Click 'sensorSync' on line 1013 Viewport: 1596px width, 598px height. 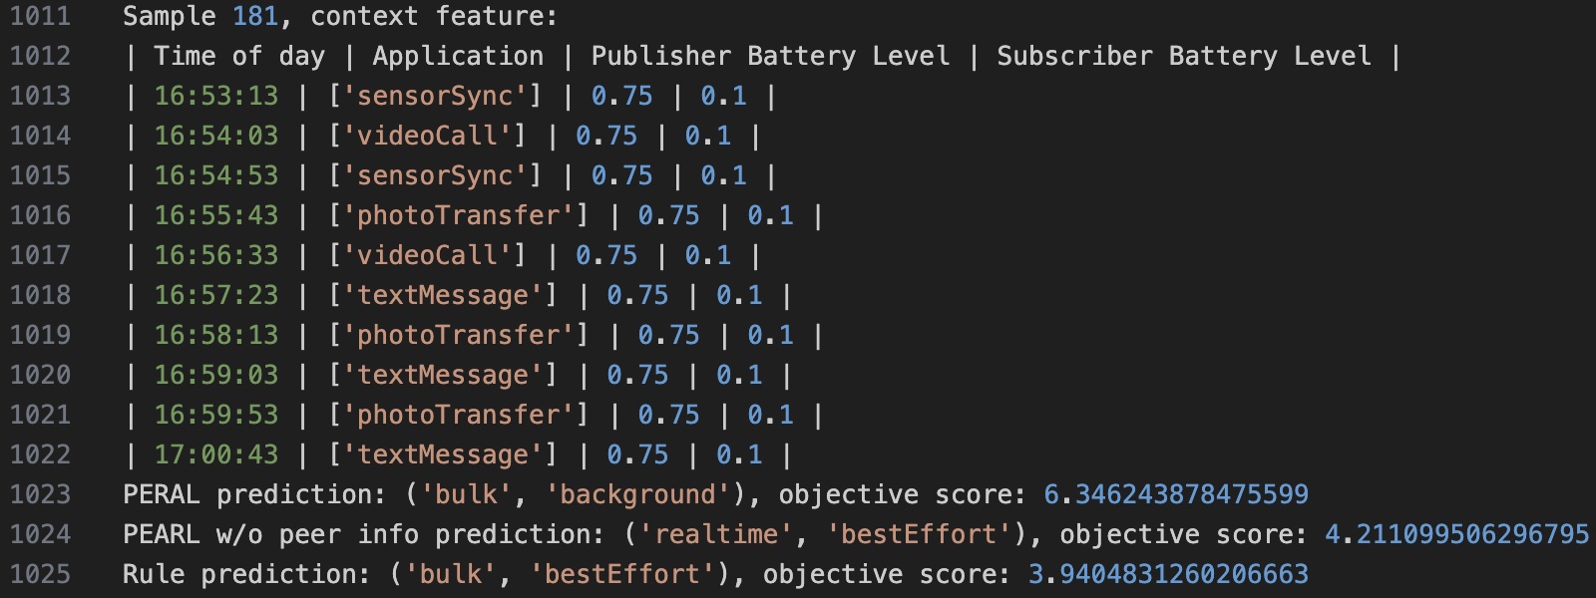point(435,96)
